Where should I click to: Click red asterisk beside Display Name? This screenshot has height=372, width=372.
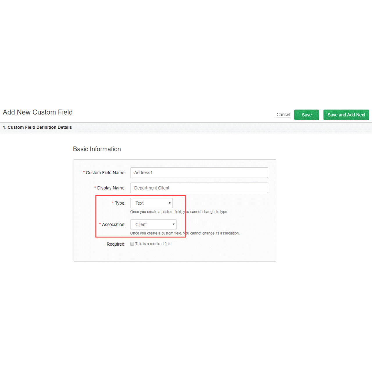[95, 188]
